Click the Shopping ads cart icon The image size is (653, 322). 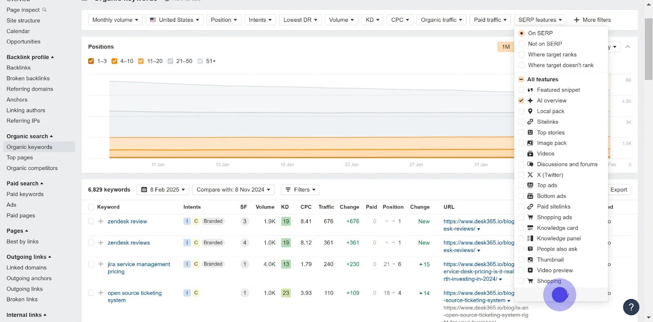(530, 217)
